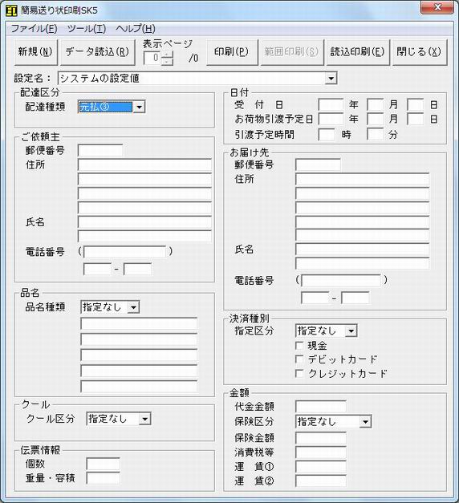This screenshot has width=459, height=503.
Task: Click the 代金金額 input field
Action: (x=321, y=407)
